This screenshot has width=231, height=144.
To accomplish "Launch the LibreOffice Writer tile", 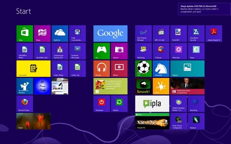I will tap(25, 51).
